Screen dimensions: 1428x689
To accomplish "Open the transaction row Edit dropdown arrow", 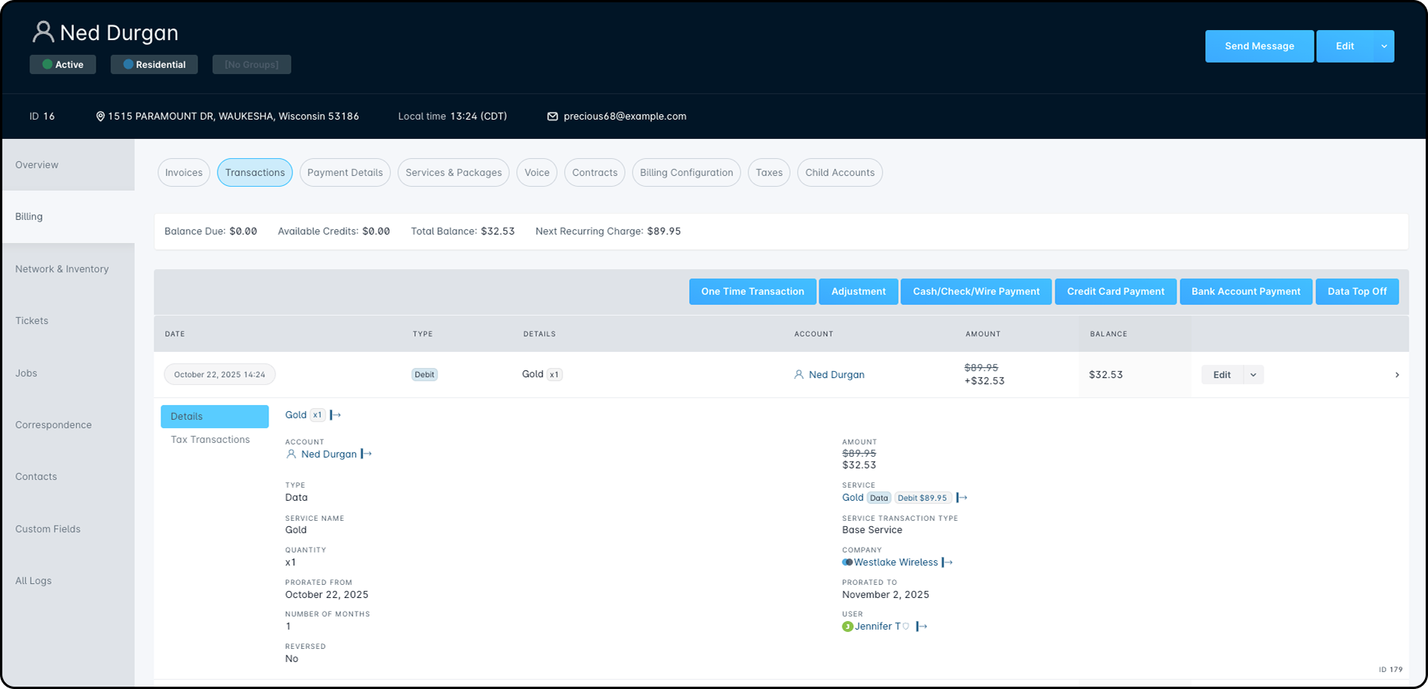I will tap(1253, 375).
